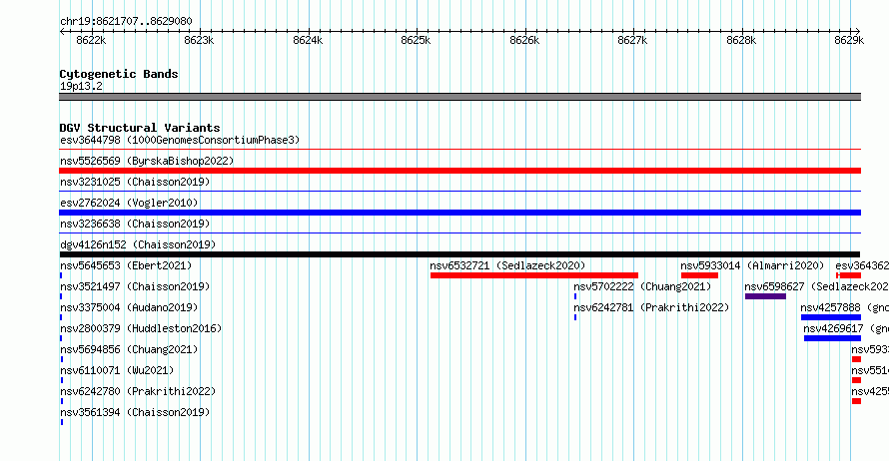889x461 pixels.
Task: Open nsv3521497 (Chaisson2019) label
Action: coord(135,286)
